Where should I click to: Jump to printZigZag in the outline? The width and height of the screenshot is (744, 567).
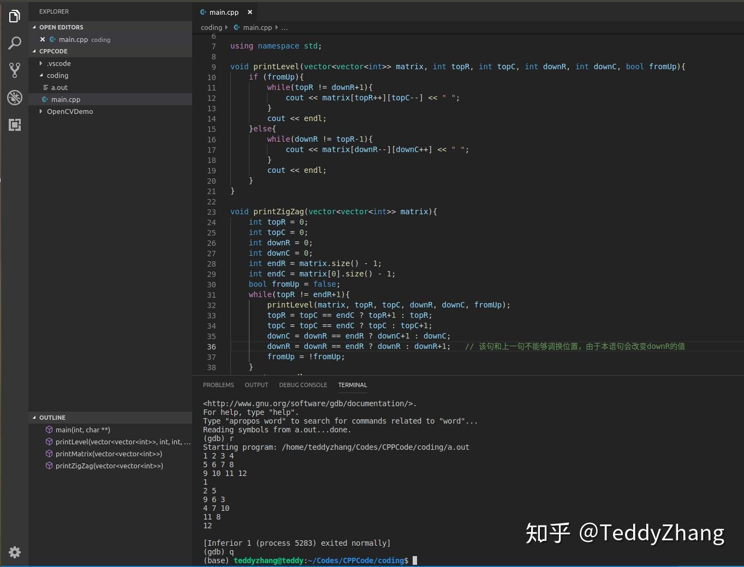(110, 466)
